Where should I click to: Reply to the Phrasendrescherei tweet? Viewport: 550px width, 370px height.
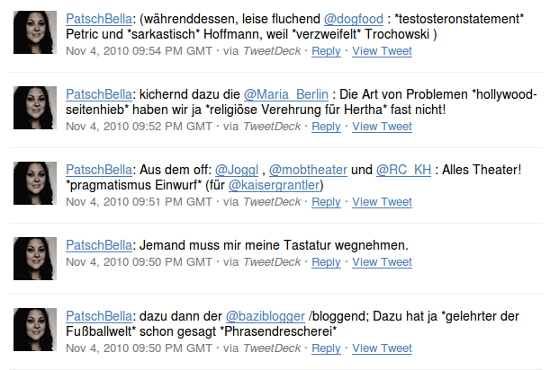click(326, 348)
